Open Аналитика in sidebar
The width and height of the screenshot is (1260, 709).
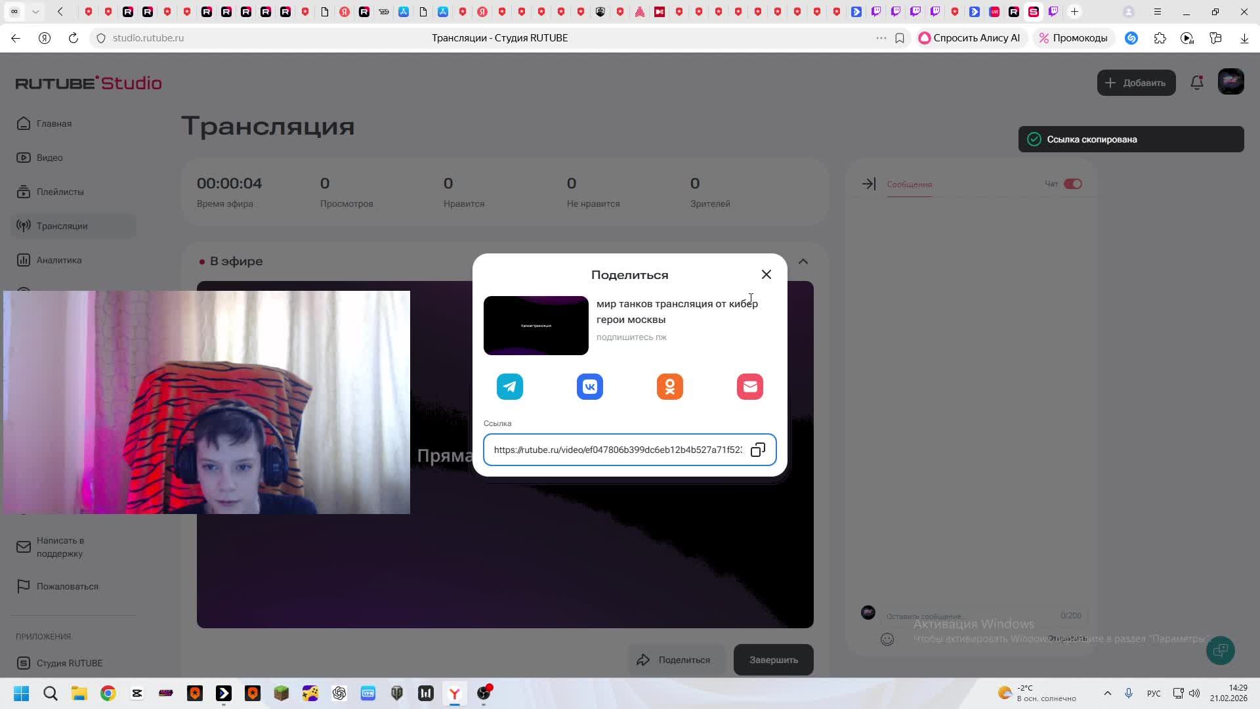(x=59, y=260)
